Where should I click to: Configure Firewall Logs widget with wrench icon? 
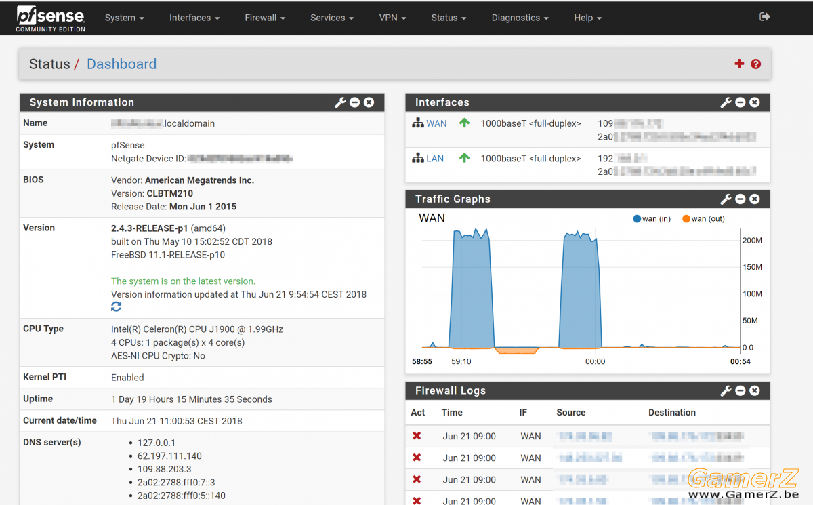pos(726,391)
